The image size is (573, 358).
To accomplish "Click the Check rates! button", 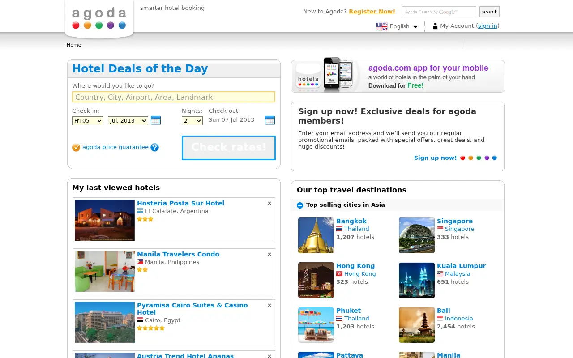I will tap(229, 148).
